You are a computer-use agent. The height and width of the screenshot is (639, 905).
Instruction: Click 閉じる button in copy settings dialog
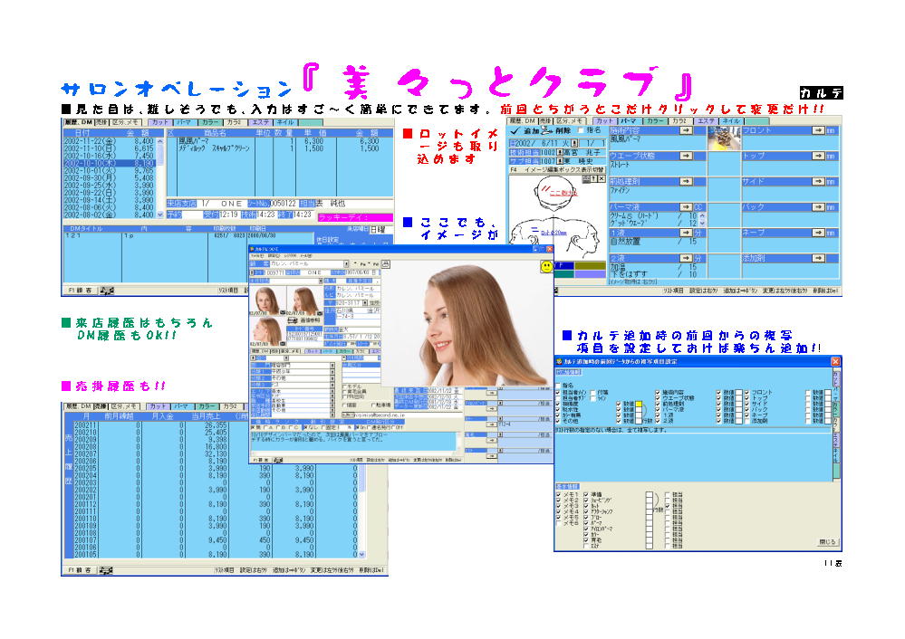pos(827,542)
